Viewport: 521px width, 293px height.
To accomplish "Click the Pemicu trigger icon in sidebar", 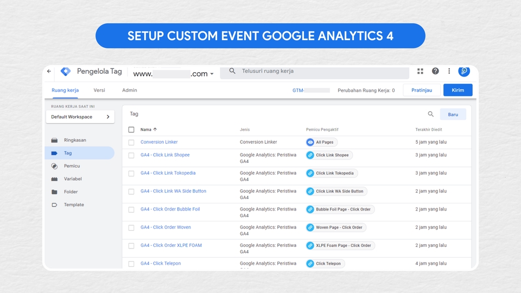I will [x=54, y=166].
